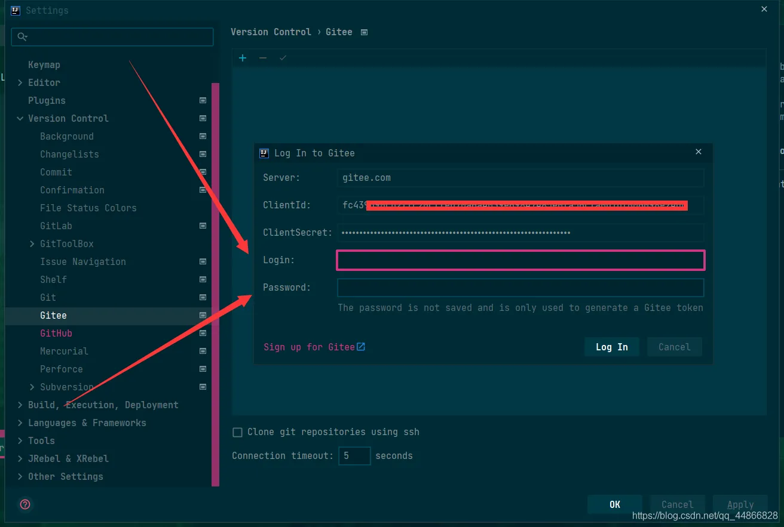Click the search magnifier icon in settings
The image size is (784, 527).
(x=22, y=37)
